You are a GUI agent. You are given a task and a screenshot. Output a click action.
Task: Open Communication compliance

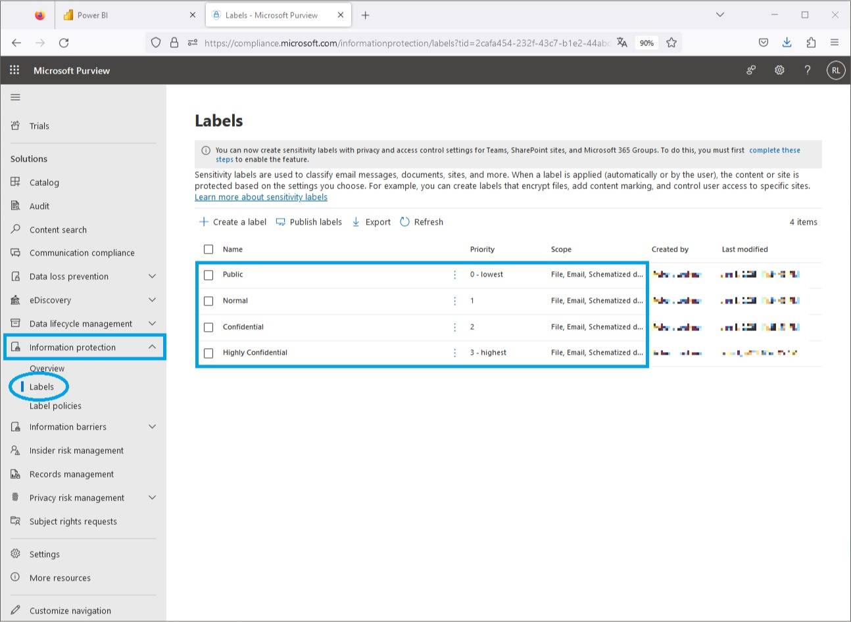(82, 253)
